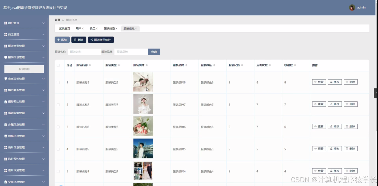Click 修改 for row 服装名称7
This screenshot has height=186, width=378.
coord(335,104)
